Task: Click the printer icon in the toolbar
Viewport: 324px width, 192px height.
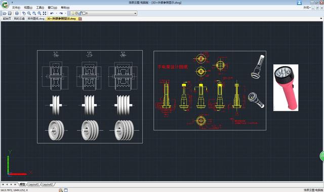Action: pyautogui.click(x=17, y=13)
